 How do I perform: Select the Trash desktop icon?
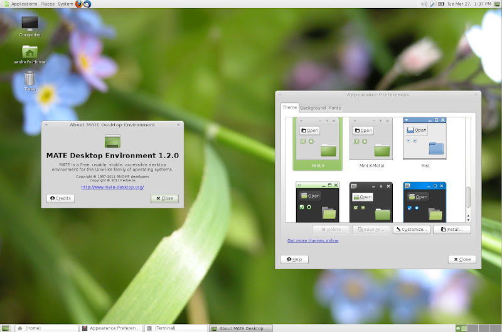pos(29,82)
